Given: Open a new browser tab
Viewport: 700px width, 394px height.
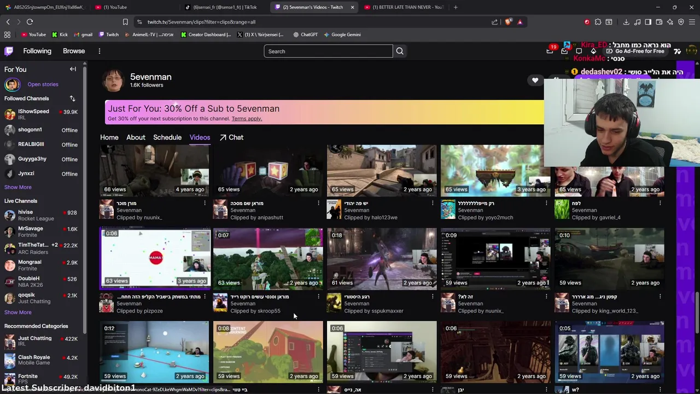Looking at the screenshot, I should point(456,7).
